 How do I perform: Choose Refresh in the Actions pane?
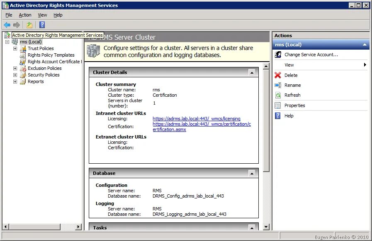click(x=292, y=95)
